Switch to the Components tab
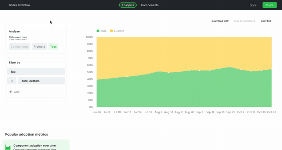Viewport: 282px width, 150px height. [150, 5]
